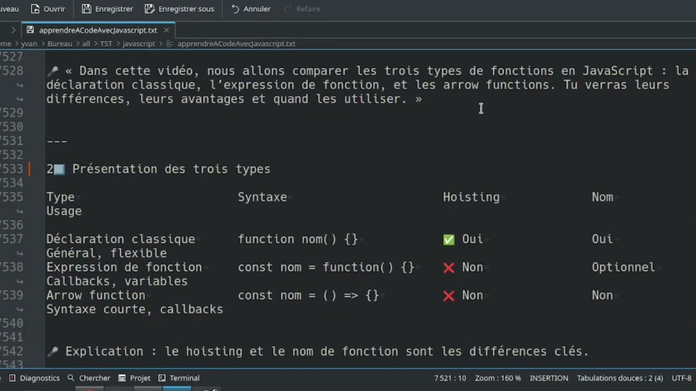Click 'Oui' in the Nom column
696x391 pixels.
click(x=602, y=239)
